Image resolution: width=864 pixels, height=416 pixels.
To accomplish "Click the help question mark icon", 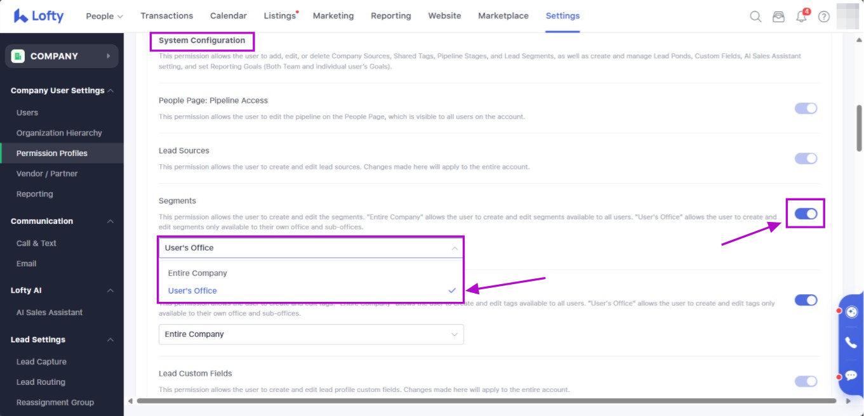I will point(824,16).
